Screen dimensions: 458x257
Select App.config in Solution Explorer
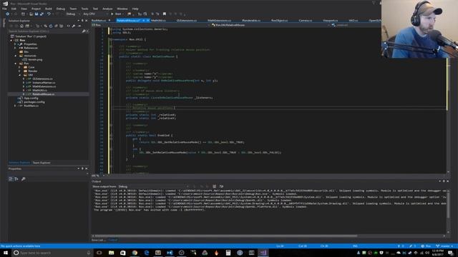click(x=31, y=98)
